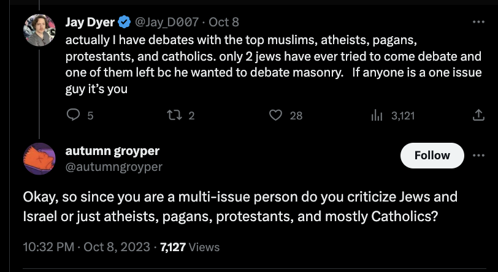Click the 7,127 Views count
Image resolution: width=498 pixels, height=272 pixels.
point(190,247)
